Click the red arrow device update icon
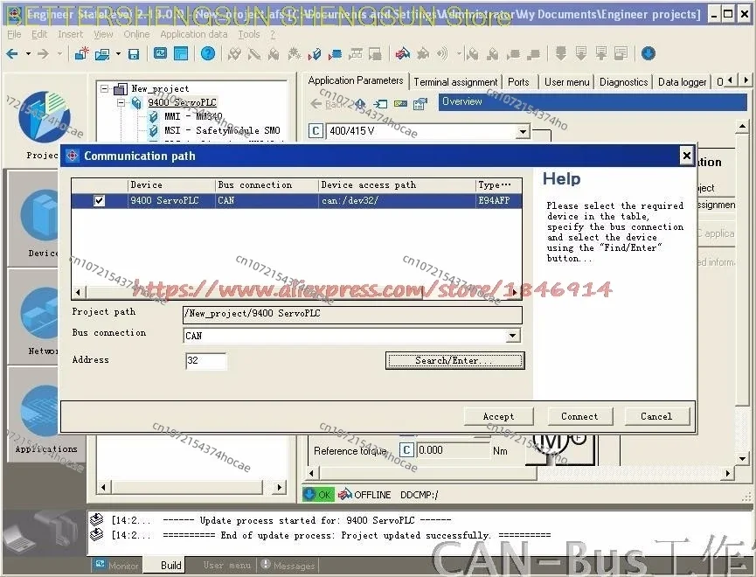The height and width of the screenshot is (577, 756). click(x=335, y=54)
